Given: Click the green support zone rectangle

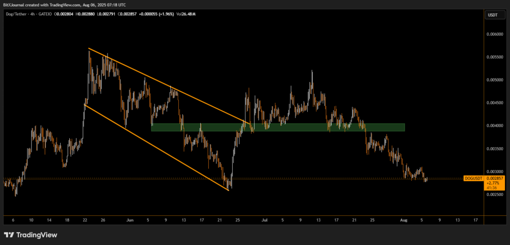Looking at the screenshot, I should [x=278, y=128].
